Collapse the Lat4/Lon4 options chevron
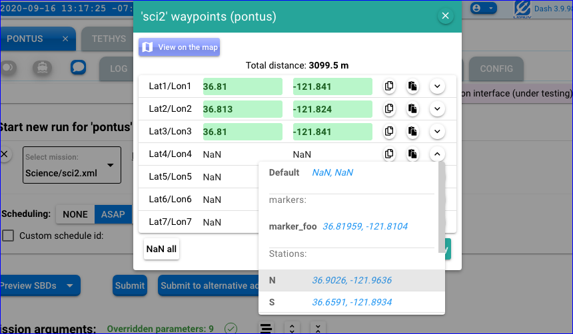The height and width of the screenshot is (334, 573). point(437,154)
